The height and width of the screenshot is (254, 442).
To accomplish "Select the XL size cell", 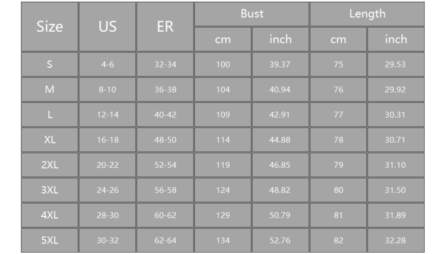I will tap(50, 140).
